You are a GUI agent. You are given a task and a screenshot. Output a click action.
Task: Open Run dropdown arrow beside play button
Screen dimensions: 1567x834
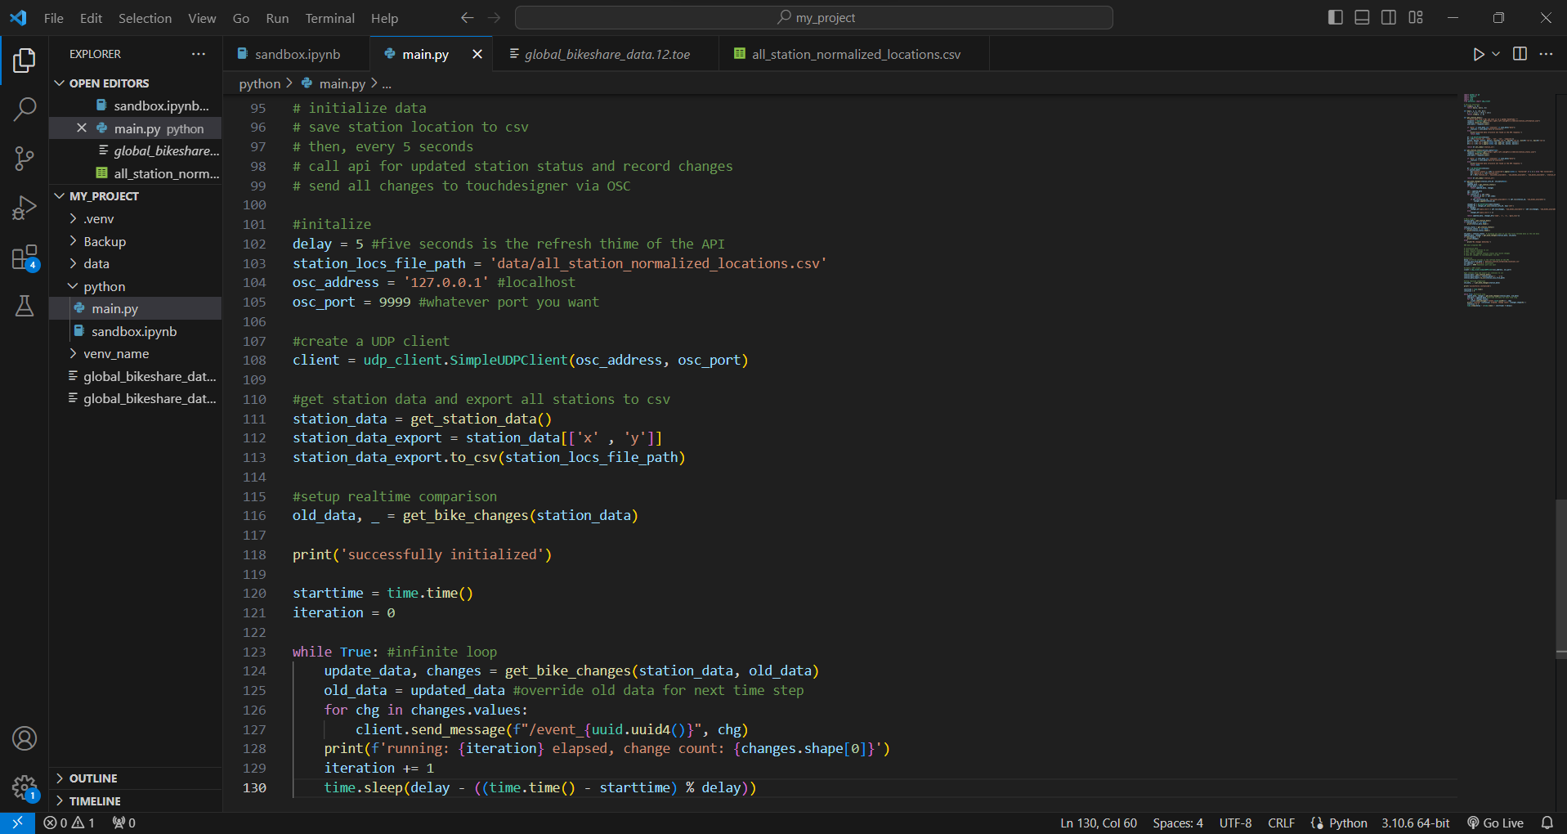(x=1496, y=54)
